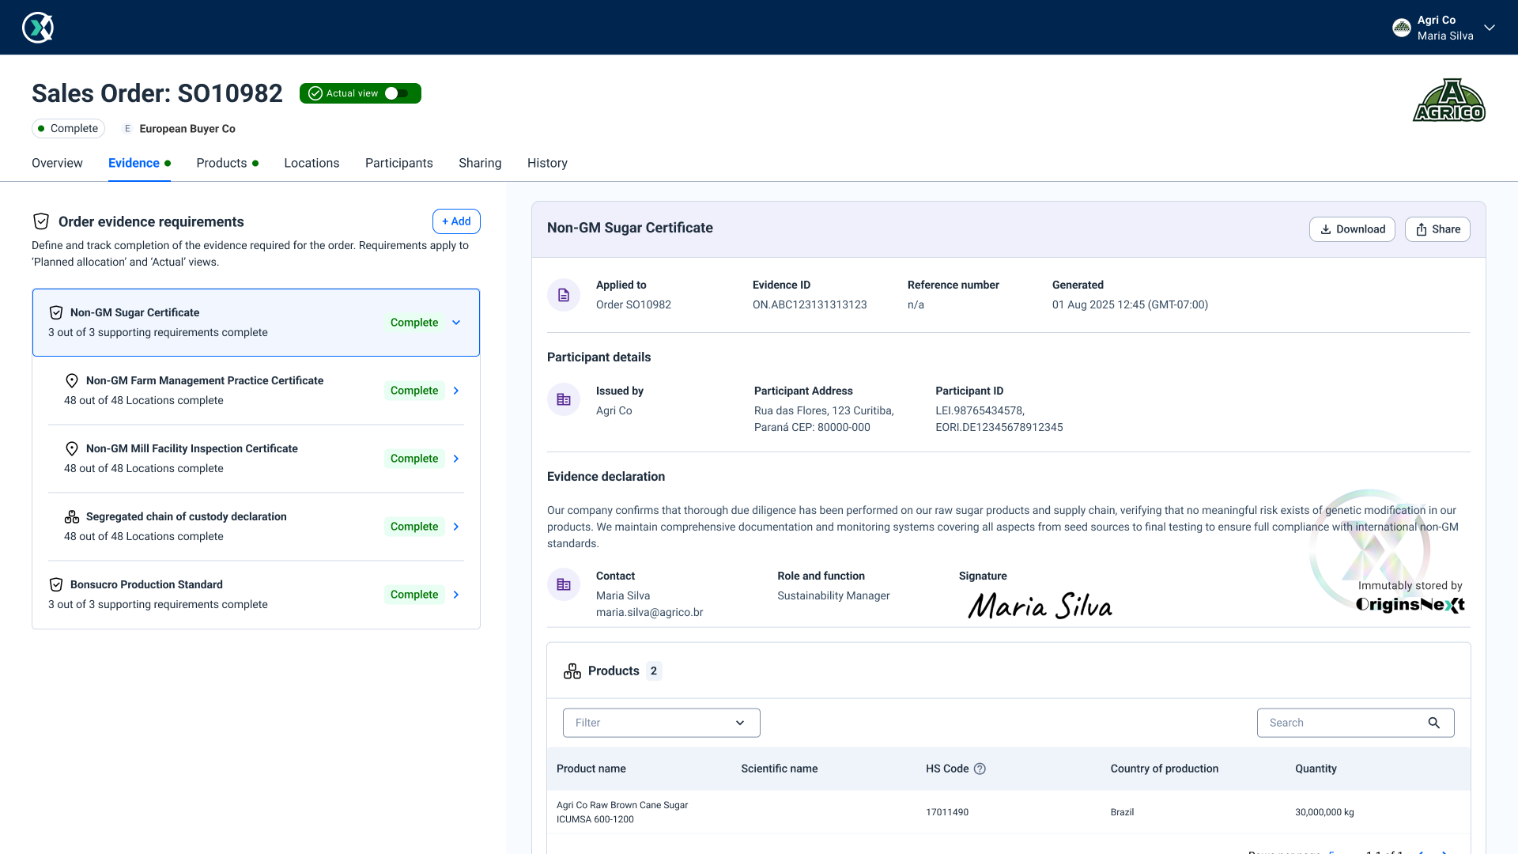Click the Agri Co company logo
The width and height of the screenshot is (1518, 854).
click(x=1448, y=100)
